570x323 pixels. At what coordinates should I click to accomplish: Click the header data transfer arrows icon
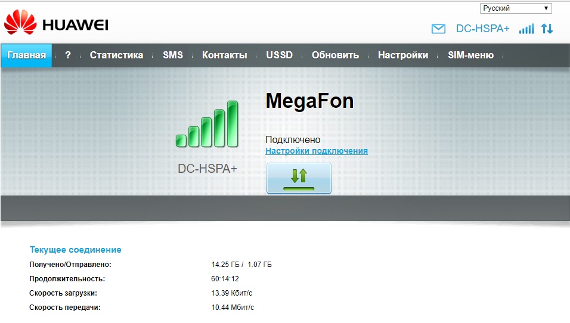(x=547, y=29)
